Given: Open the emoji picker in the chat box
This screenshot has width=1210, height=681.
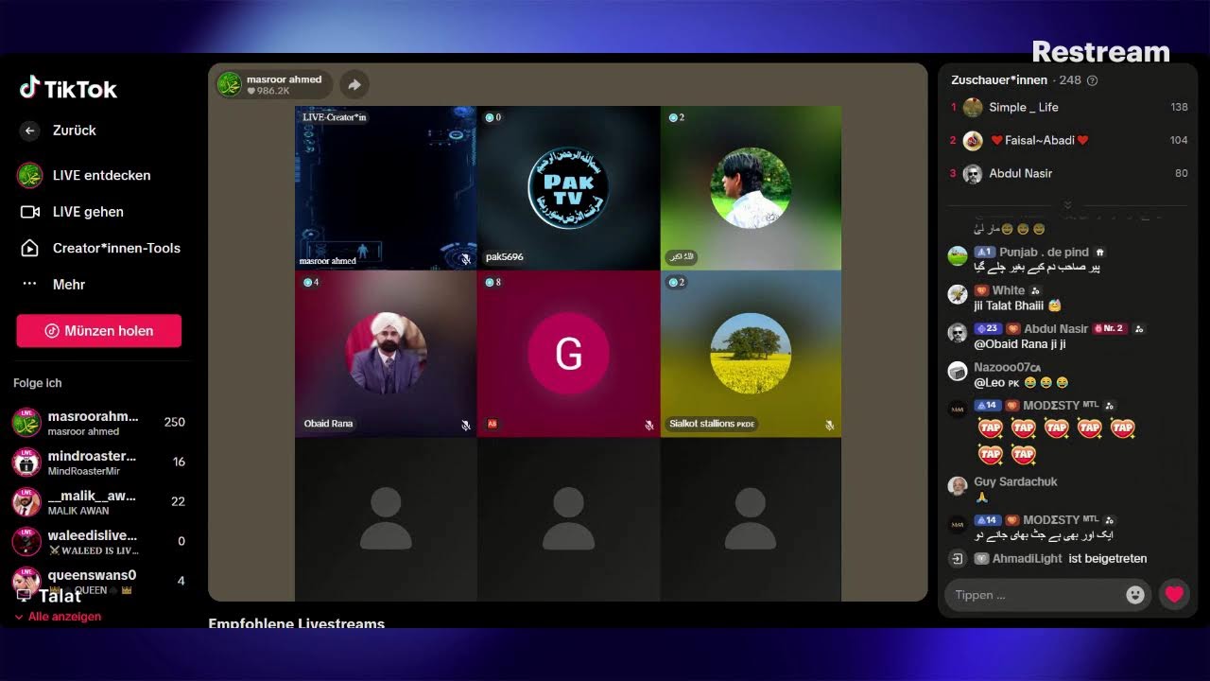Looking at the screenshot, I should [x=1135, y=595].
